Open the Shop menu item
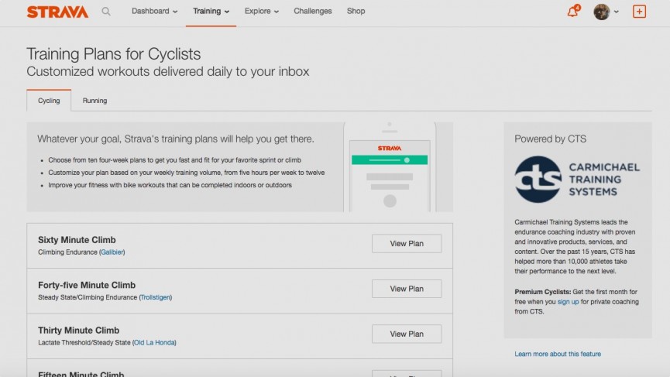The image size is (670, 377). pos(356,11)
